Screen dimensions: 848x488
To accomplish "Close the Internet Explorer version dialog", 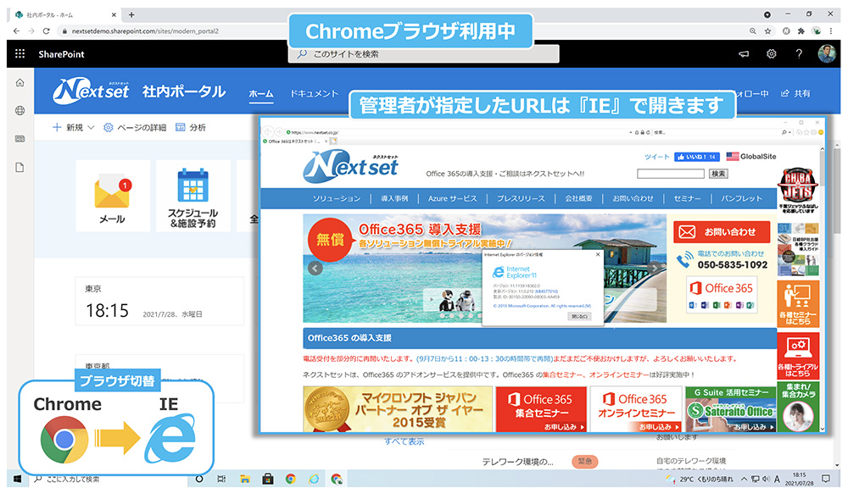I will click(598, 254).
